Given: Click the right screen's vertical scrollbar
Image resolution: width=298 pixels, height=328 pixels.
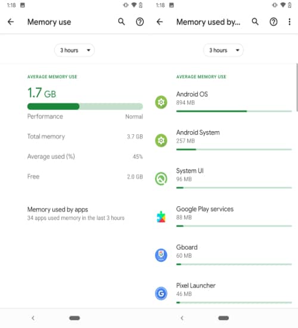Looking at the screenshot, I should point(297,88).
